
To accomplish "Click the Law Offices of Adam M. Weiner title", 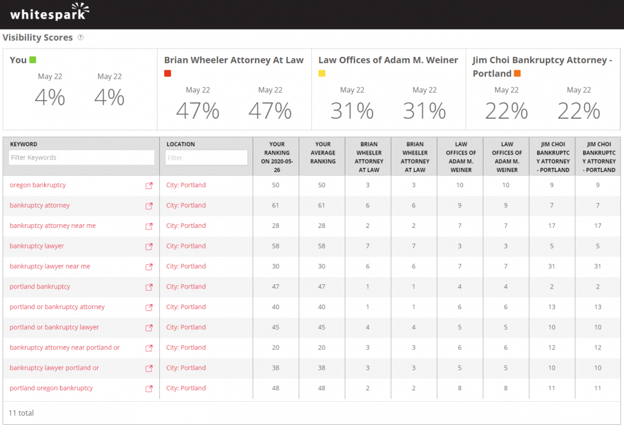I will point(388,60).
